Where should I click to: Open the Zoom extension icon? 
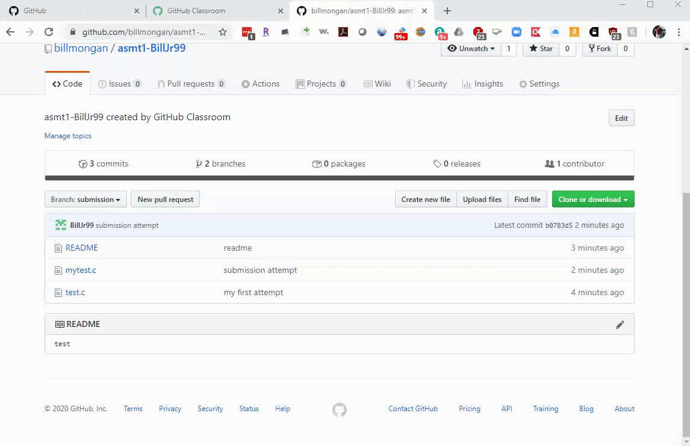point(517,32)
